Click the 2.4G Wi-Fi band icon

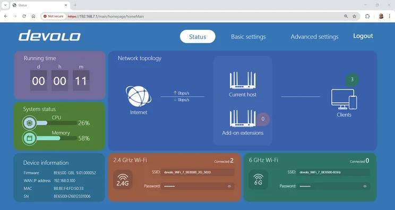123,180
